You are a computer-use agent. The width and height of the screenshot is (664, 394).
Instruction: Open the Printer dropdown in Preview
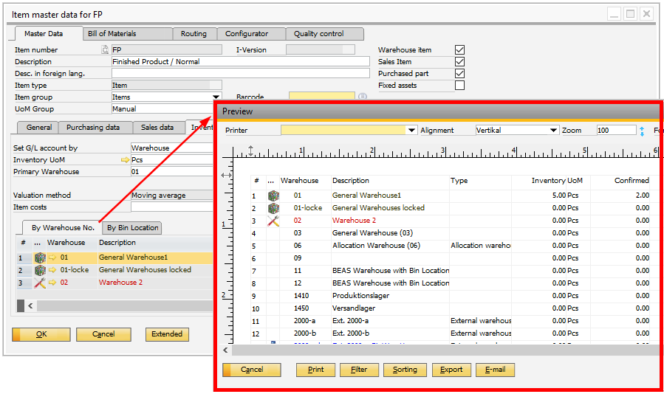pyautogui.click(x=412, y=131)
